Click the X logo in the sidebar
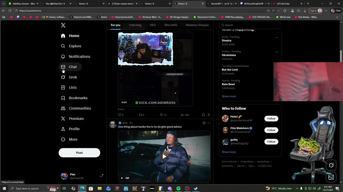This screenshot has width=343, height=192. pos(63,25)
